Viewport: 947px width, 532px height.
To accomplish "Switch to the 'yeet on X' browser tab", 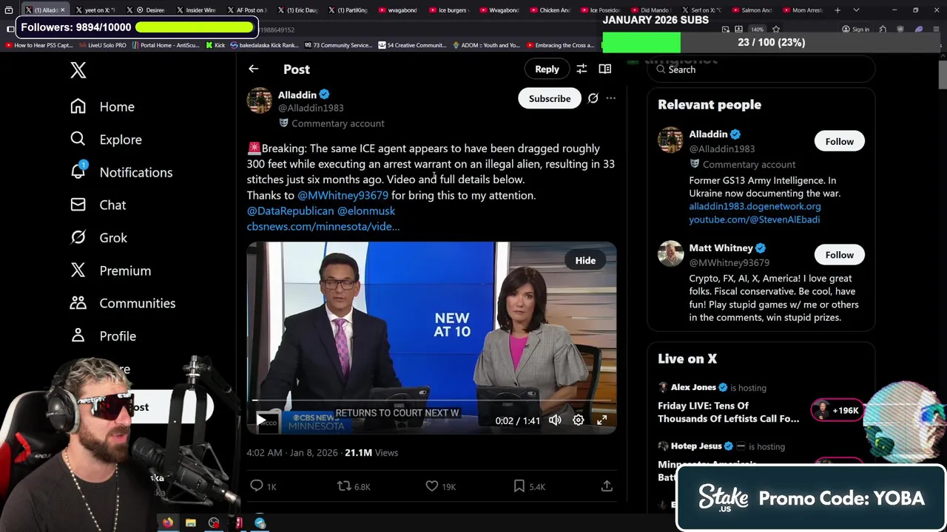I will coord(99,10).
